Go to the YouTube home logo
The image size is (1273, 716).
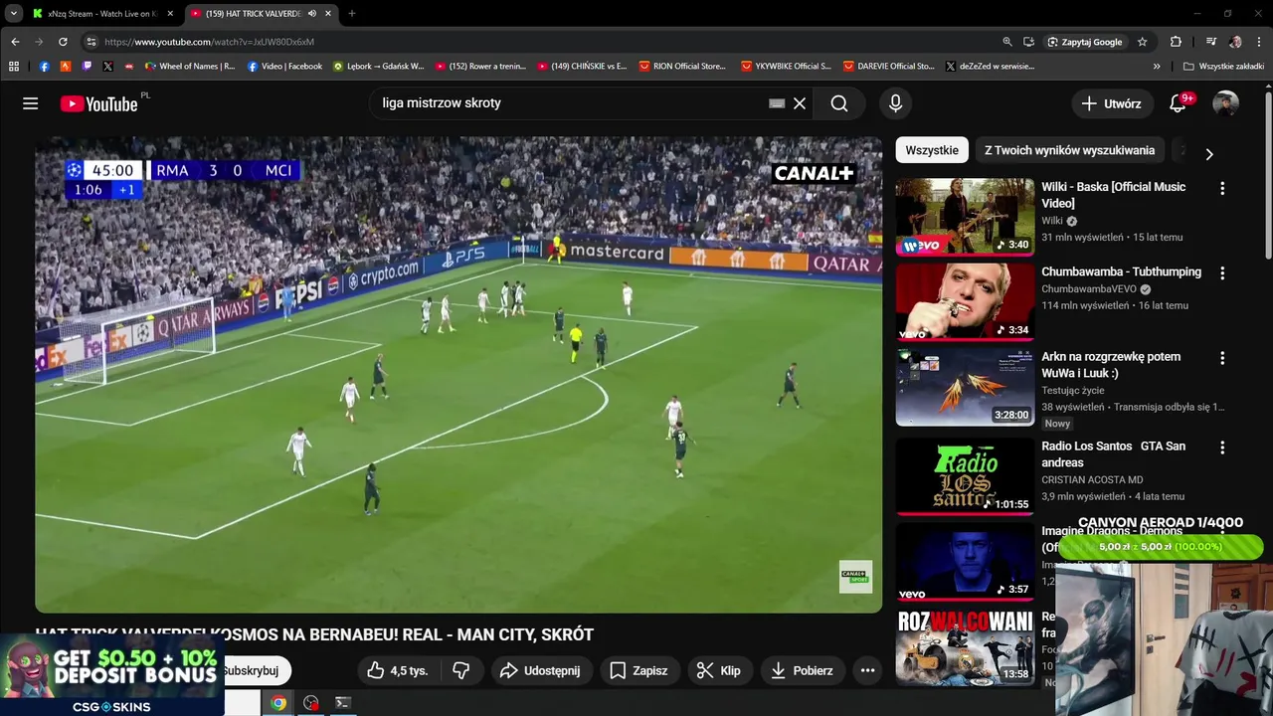pos(98,103)
